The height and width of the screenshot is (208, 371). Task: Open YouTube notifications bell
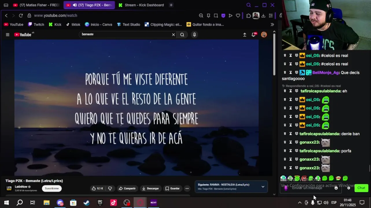click(254, 35)
